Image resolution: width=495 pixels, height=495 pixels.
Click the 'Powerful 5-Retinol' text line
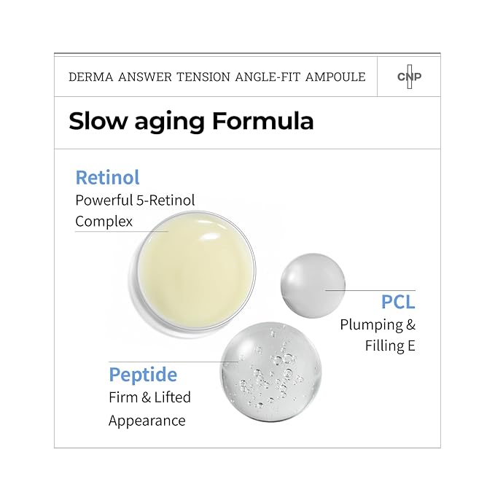pyautogui.click(x=136, y=199)
